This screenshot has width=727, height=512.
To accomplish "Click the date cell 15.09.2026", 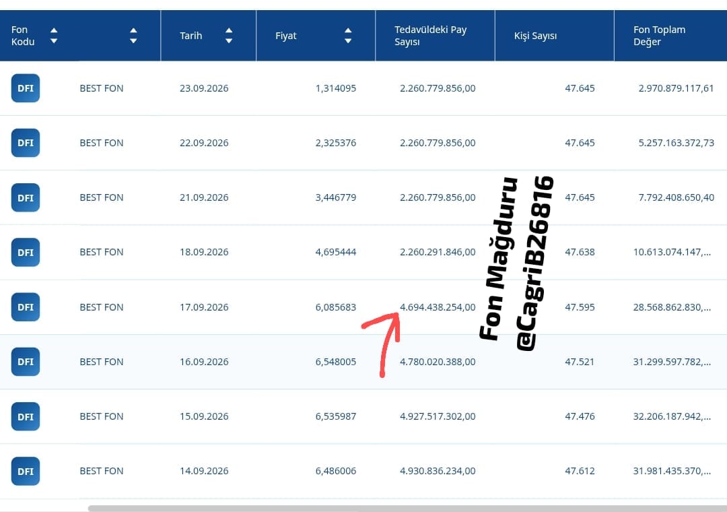I will click(204, 416).
